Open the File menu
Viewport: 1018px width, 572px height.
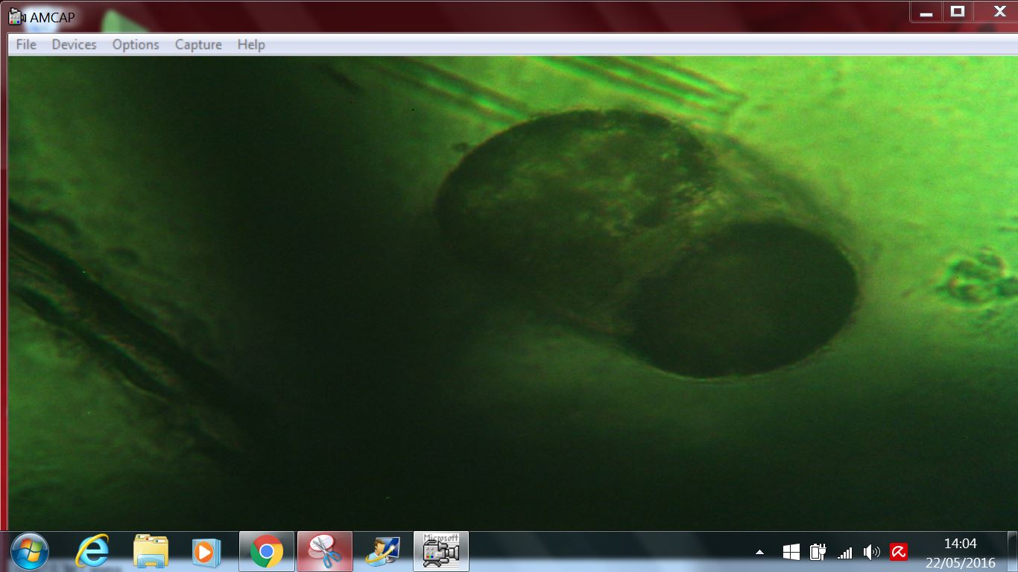pyautogui.click(x=26, y=45)
